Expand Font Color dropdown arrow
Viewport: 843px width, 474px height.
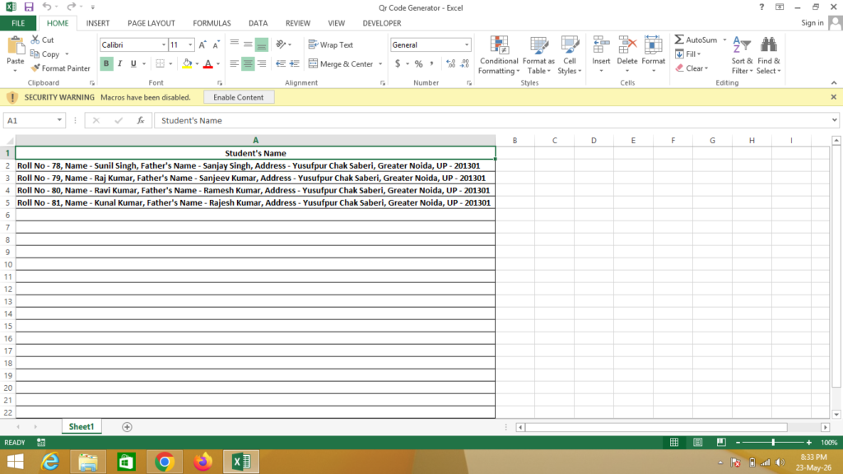218,64
